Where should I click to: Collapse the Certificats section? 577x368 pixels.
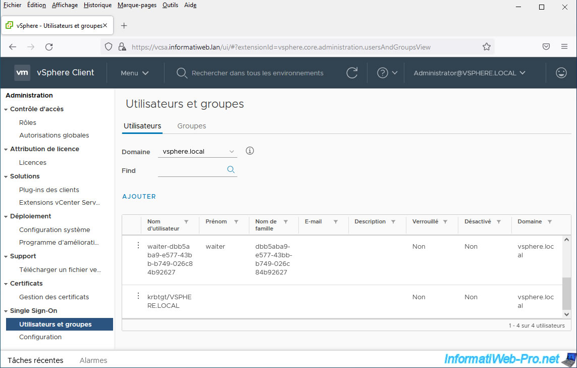6,284
